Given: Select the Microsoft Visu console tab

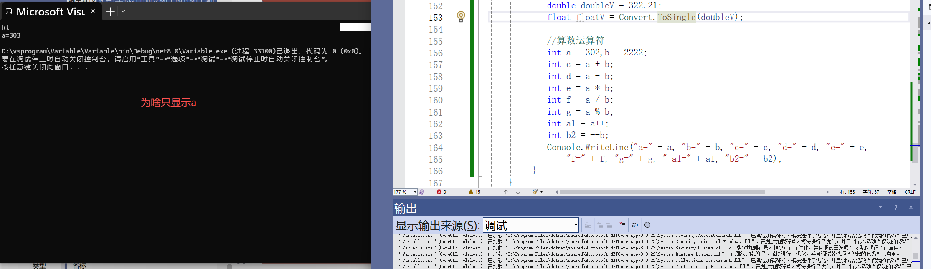Looking at the screenshot, I should [x=51, y=12].
